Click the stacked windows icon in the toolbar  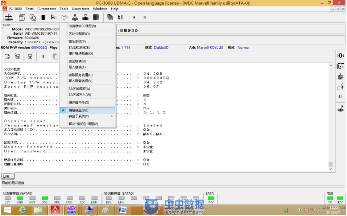[x=110, y=17]
